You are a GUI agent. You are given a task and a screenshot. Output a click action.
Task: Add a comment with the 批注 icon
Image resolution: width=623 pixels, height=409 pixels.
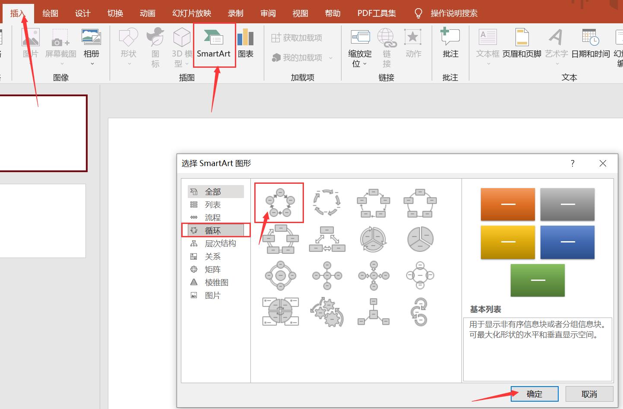(x=450, y=44)
